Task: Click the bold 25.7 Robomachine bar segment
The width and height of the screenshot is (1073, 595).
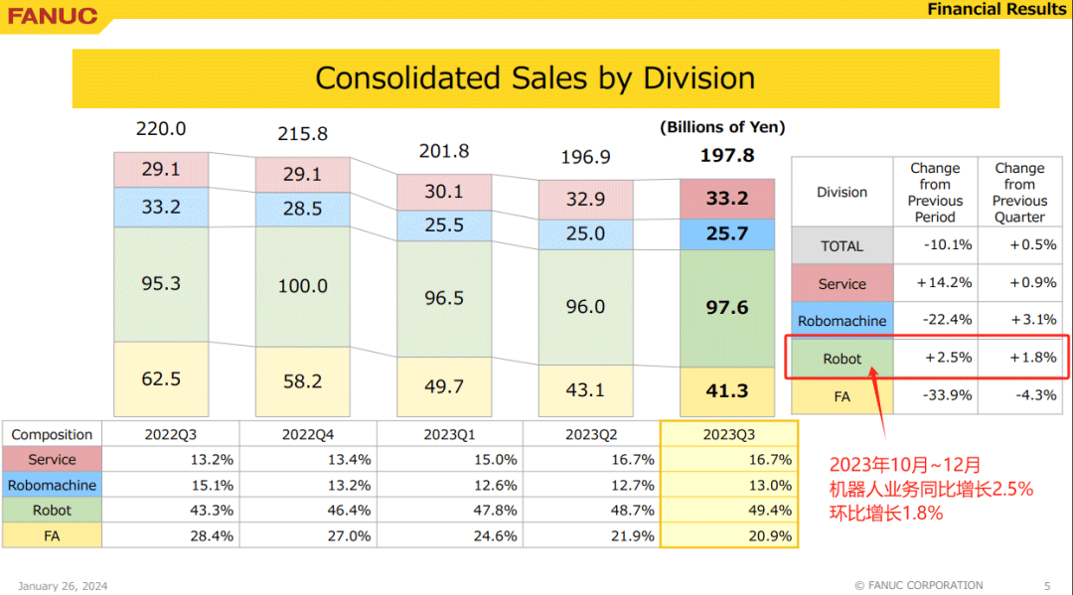Action: click(x=727, y=234)
